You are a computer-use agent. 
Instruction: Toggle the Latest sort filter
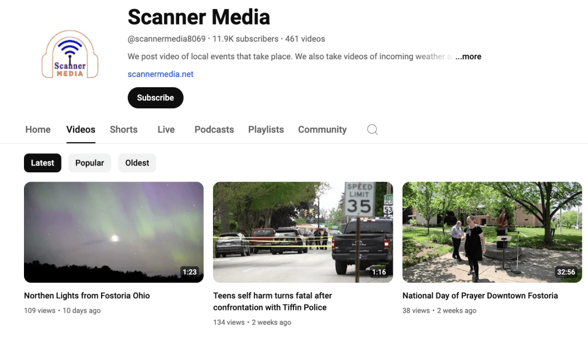click(42, 163)
